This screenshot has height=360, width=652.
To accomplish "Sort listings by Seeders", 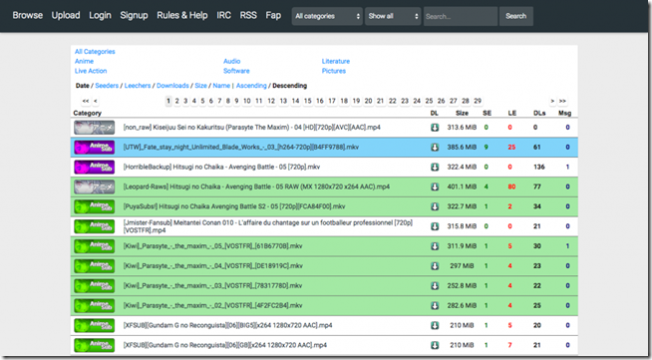I will pyautogui.click(x=107, y=86).
